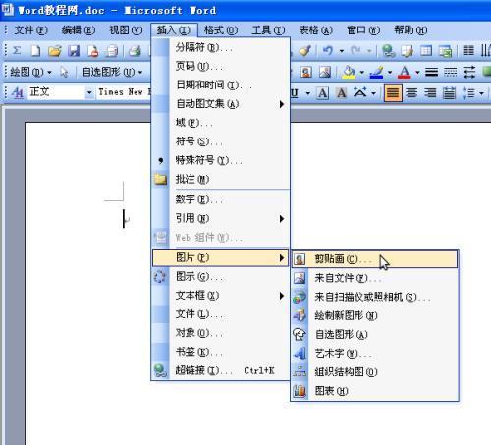
Task: Click the Line Spacing icon
Action: coord(468,93)
